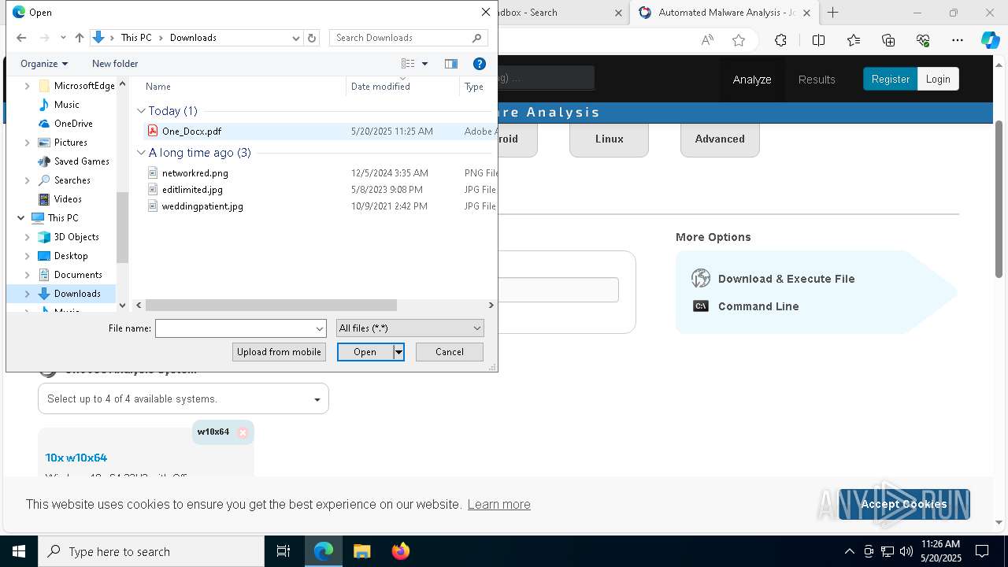Open the analysis systems select dropdown
The height and width of the screenshot is (567, 1008).
tap(183, 399)
